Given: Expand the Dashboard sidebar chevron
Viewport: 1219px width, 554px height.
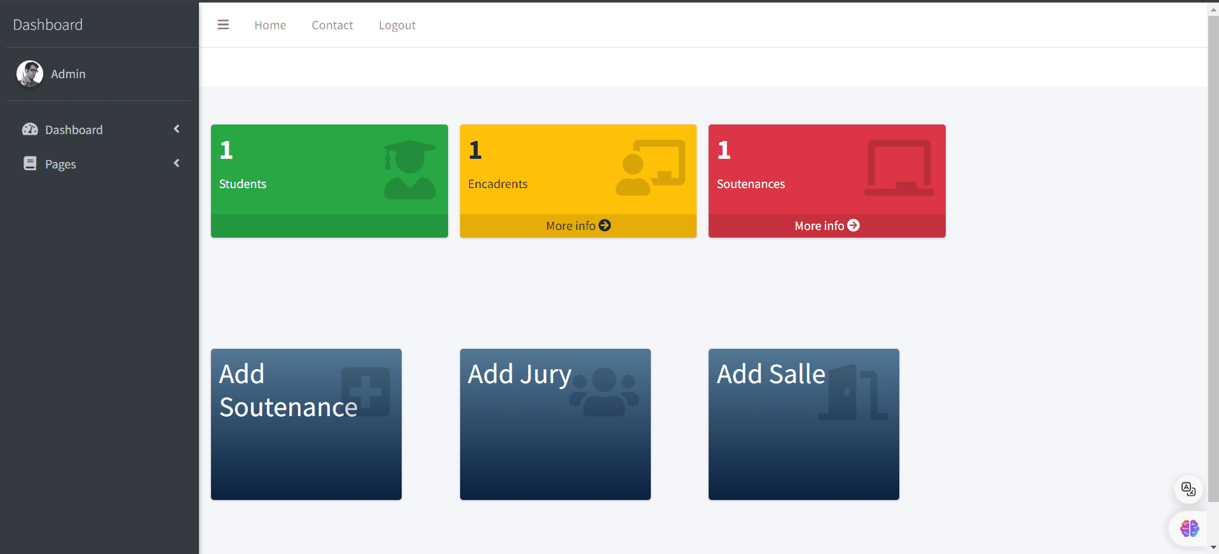Looking at the screenshot, I should coord(177,129).
